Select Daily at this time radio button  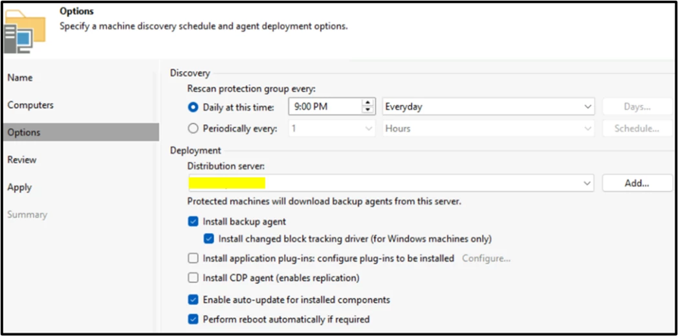point(193,107)
